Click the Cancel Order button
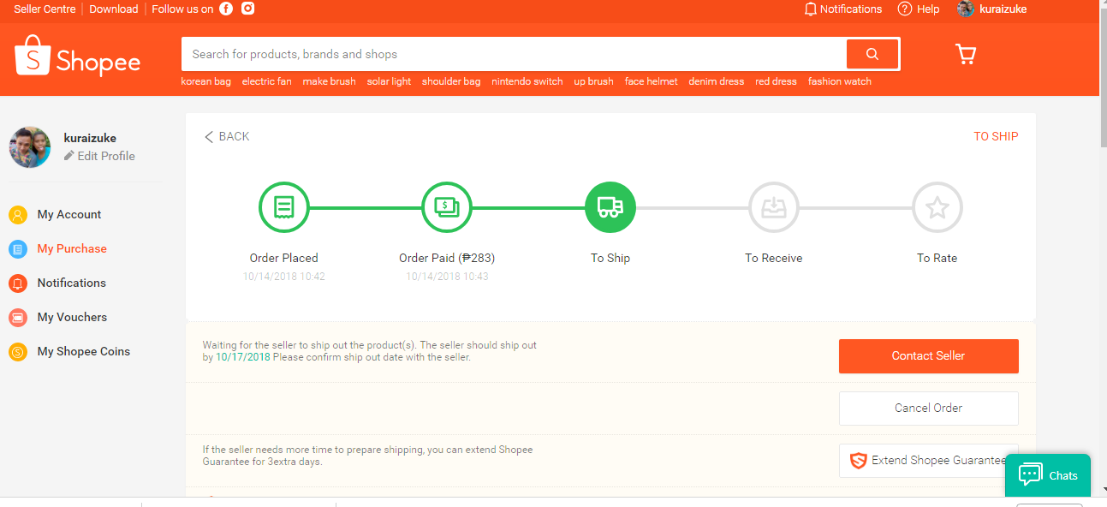The image size is (1107, 507). coord(929,409)
